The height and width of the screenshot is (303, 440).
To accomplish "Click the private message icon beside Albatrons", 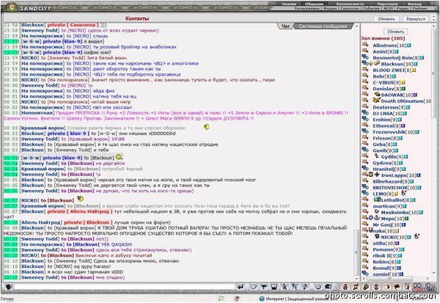I will click(365, 44).
